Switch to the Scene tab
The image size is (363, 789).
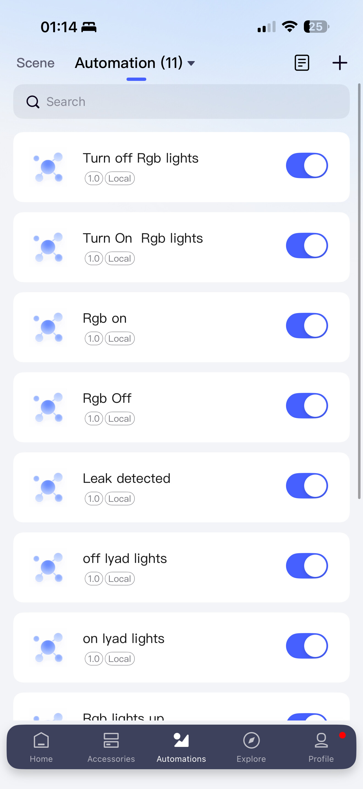coord(35,63)
